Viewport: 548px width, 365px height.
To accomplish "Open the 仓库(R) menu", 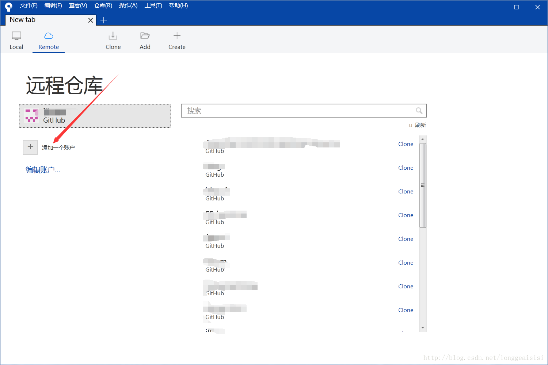I will [x=103, y=5].
